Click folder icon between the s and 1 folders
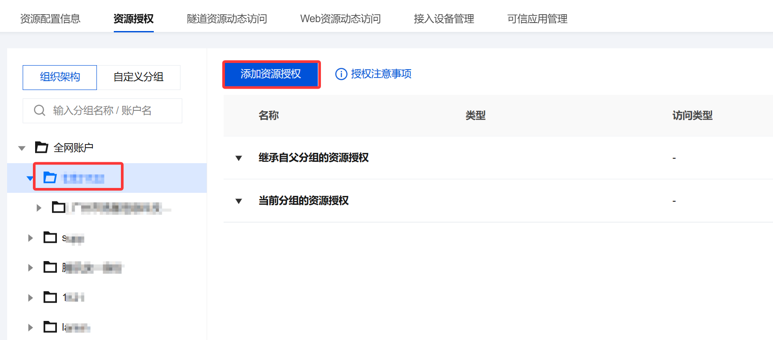Image resolution: width=773 pixels, height=340 pixels. tap(50, 267)
